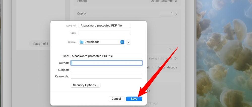The height and width of the screenshot is (107, 252).
Task: Click the Title text field
Action: pyautogui.click(x=106, y=56)
